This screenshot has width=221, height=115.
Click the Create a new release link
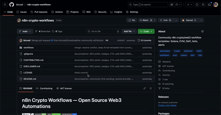(167, 105)
